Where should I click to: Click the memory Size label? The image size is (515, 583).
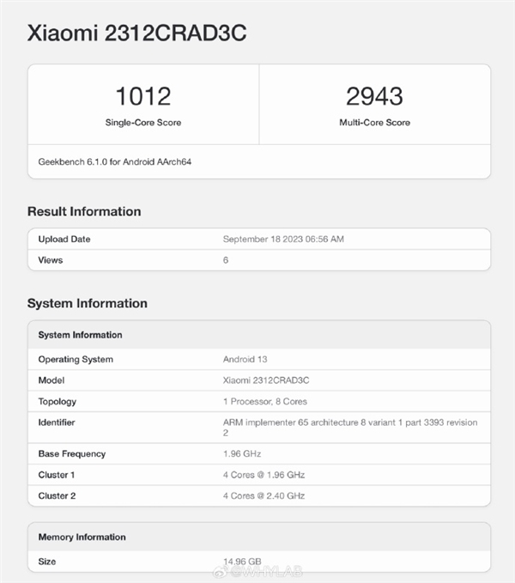tap(47, 562)
